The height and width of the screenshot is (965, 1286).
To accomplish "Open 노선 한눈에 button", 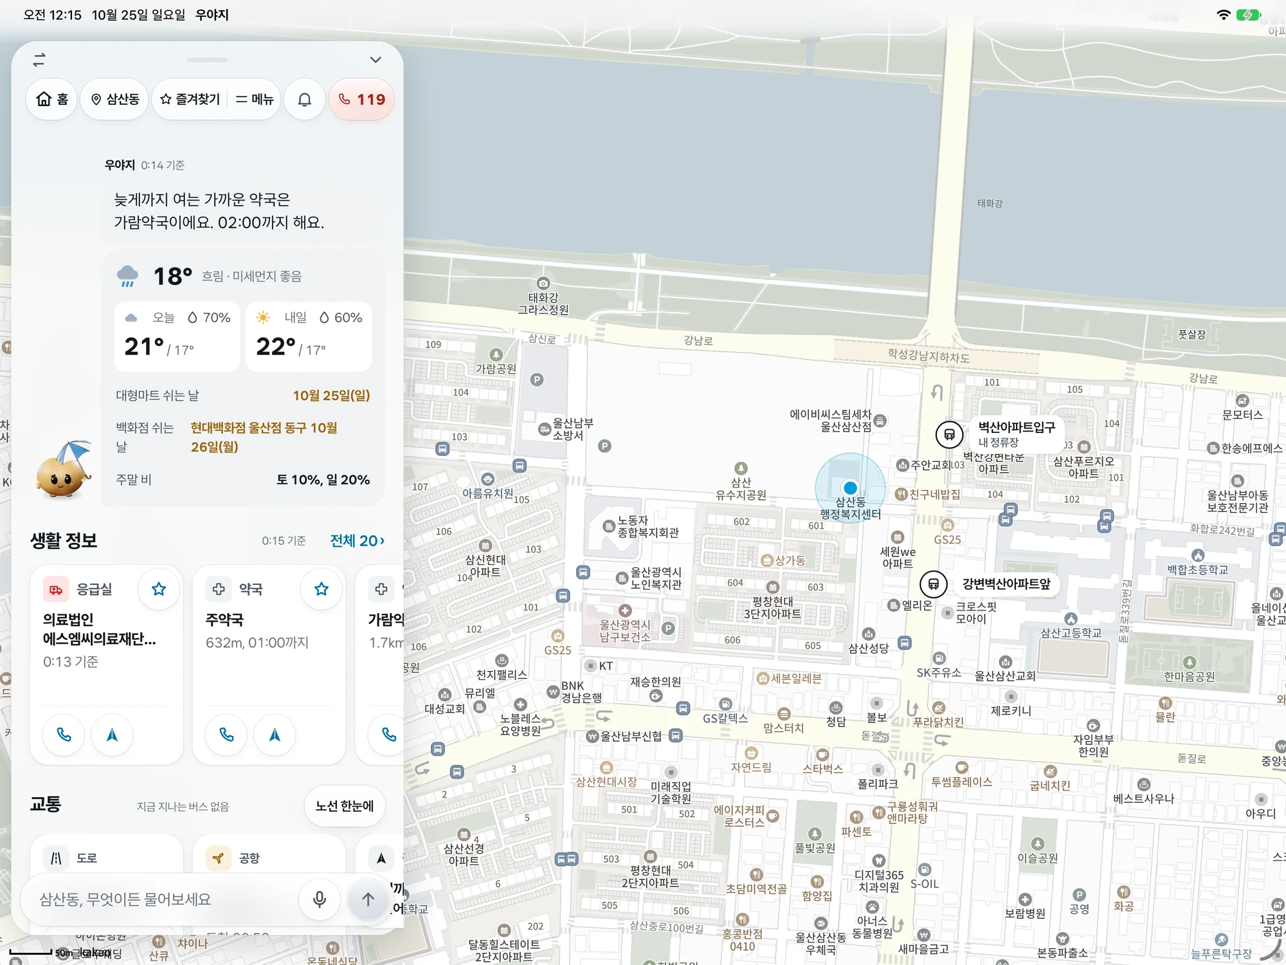I will 344,805.
